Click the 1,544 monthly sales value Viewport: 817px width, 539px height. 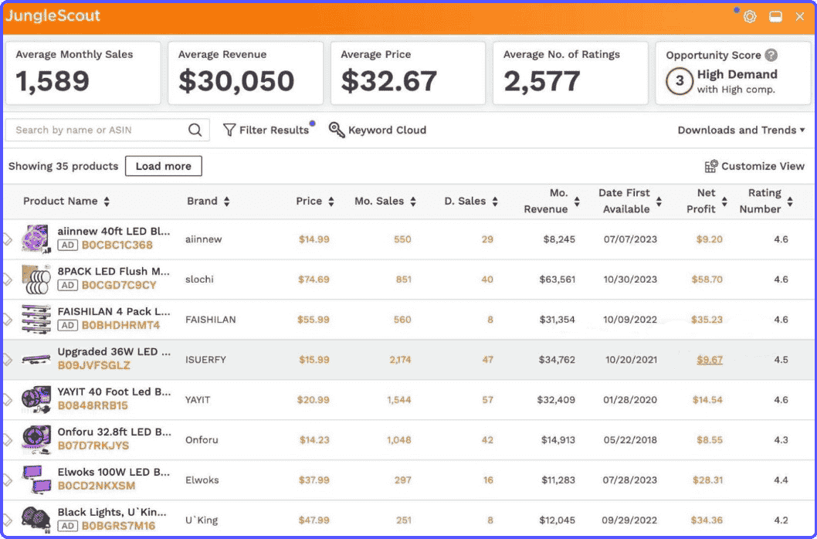pos(398,400)
